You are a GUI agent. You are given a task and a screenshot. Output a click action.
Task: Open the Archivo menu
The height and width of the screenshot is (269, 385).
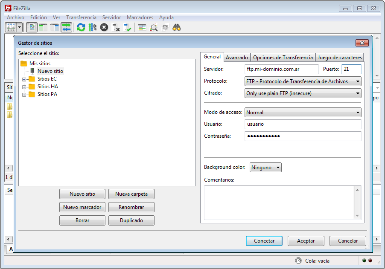point(15,17)
